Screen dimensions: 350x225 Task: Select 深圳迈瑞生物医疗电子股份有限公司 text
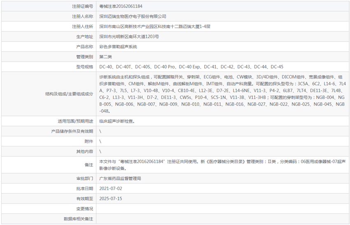click(133, 16)
